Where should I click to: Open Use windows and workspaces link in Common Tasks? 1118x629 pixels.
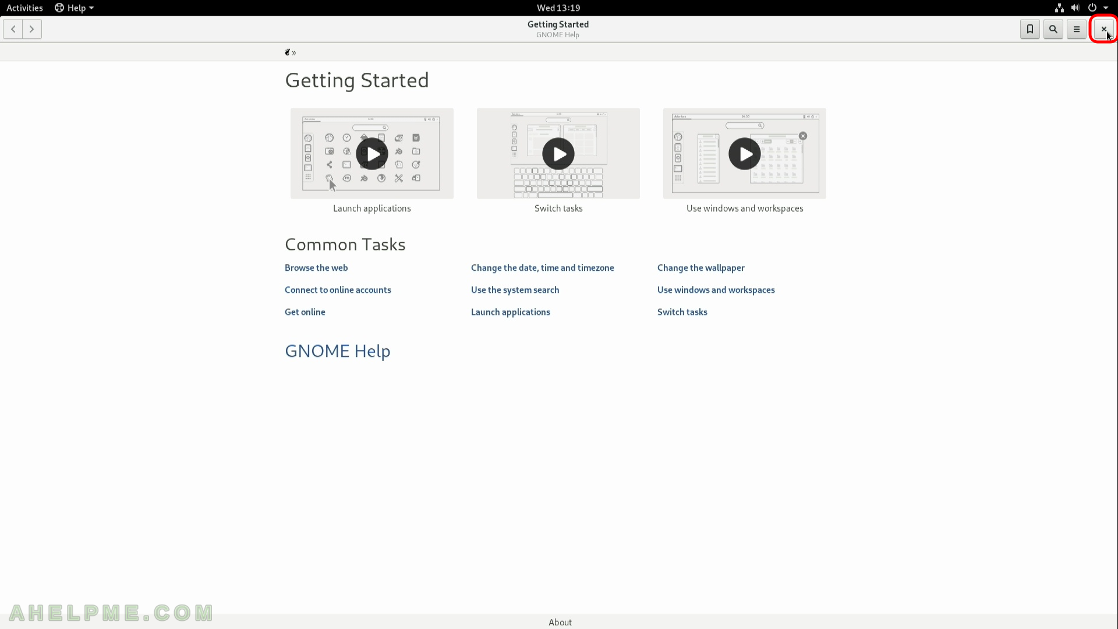click(x=716, y=290)
